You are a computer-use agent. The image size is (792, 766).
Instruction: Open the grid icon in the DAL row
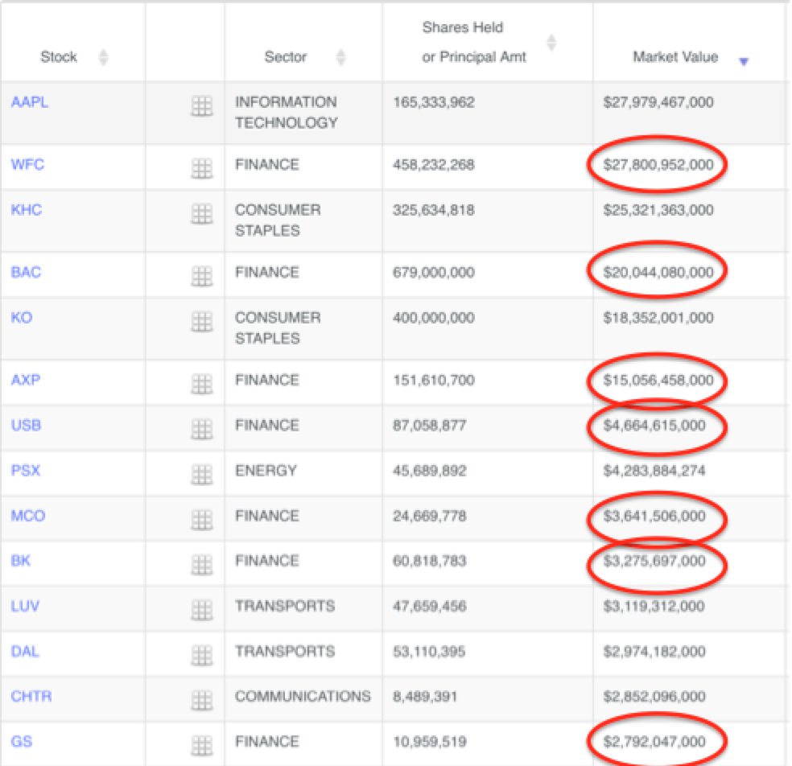point(202,655)
